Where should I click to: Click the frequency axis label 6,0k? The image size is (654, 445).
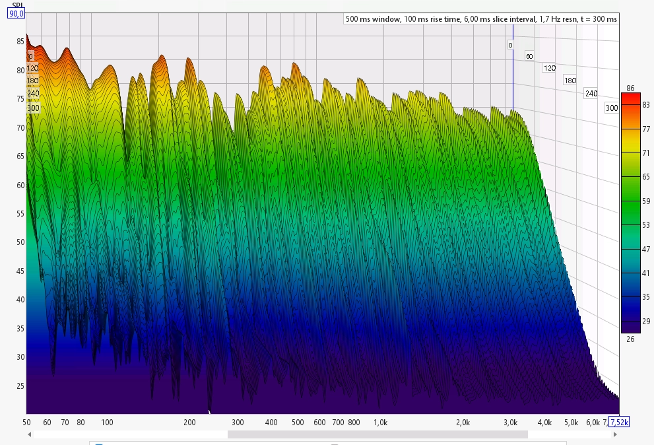[593, 423]
